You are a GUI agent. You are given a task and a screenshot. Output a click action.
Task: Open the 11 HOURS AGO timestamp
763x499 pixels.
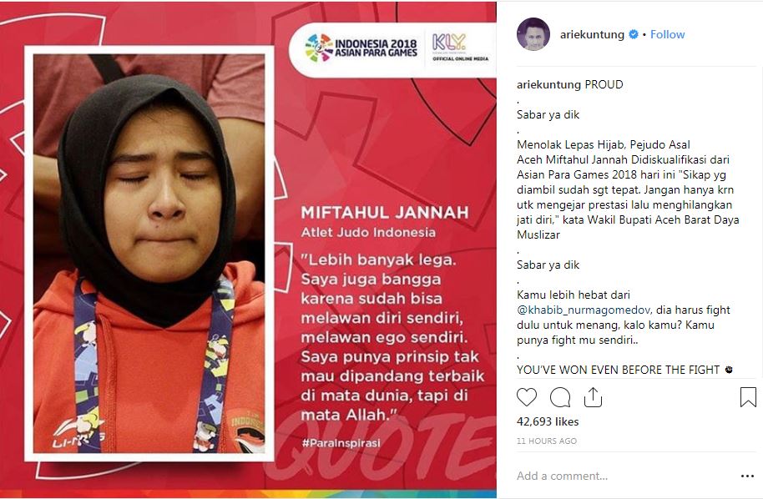click(x=547, y=441)
